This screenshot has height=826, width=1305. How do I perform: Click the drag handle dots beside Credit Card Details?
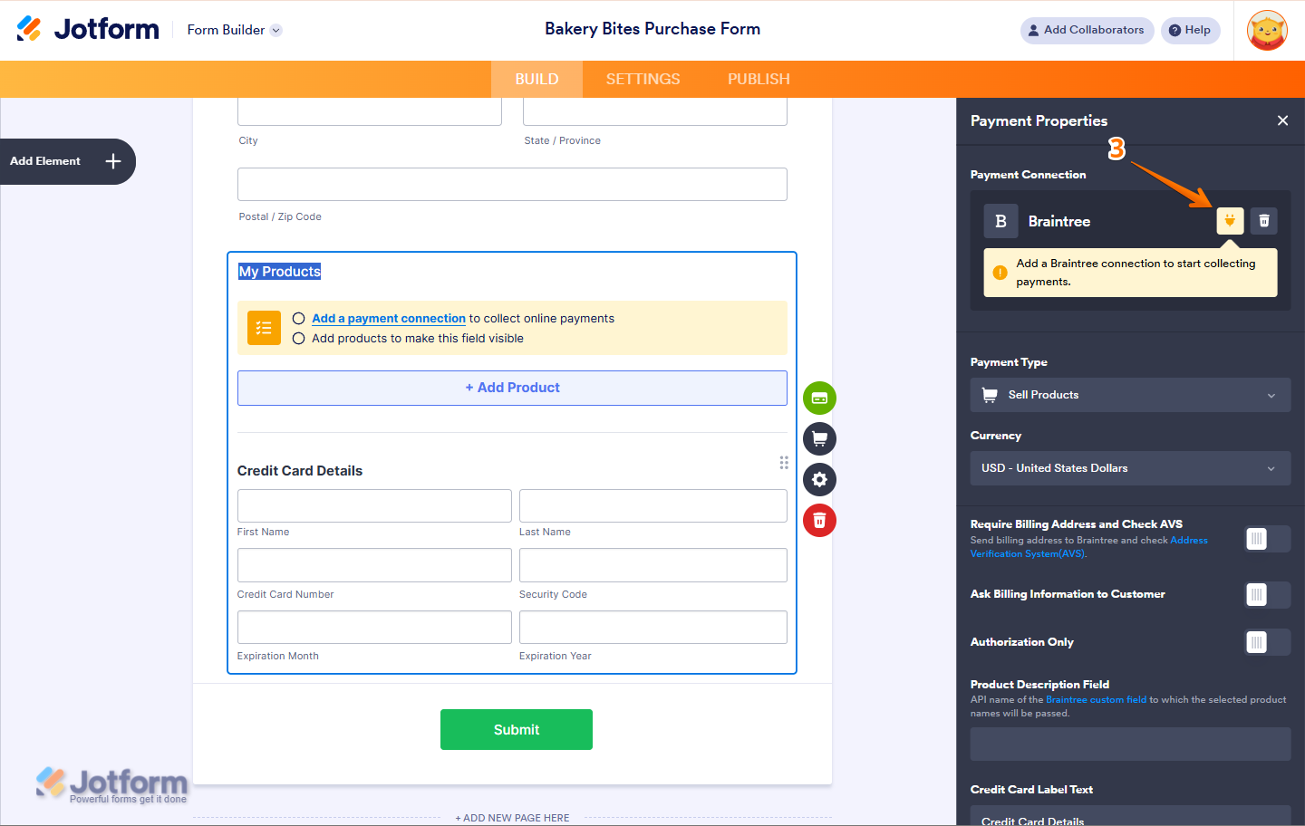click(x=784, y=463)
